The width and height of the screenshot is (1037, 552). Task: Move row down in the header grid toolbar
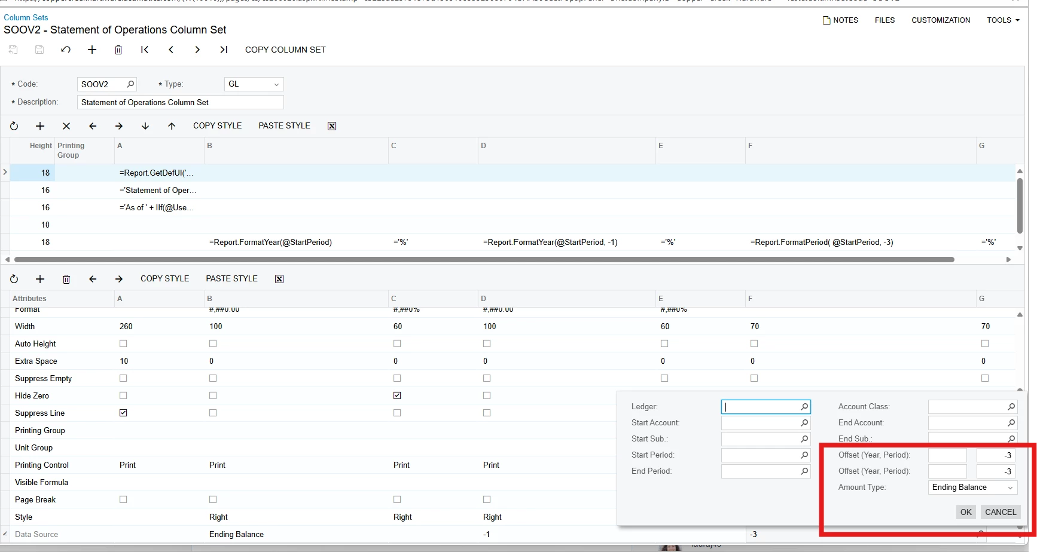click(145, 126)
